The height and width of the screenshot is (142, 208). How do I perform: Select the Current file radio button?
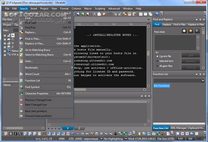(157, 56)
